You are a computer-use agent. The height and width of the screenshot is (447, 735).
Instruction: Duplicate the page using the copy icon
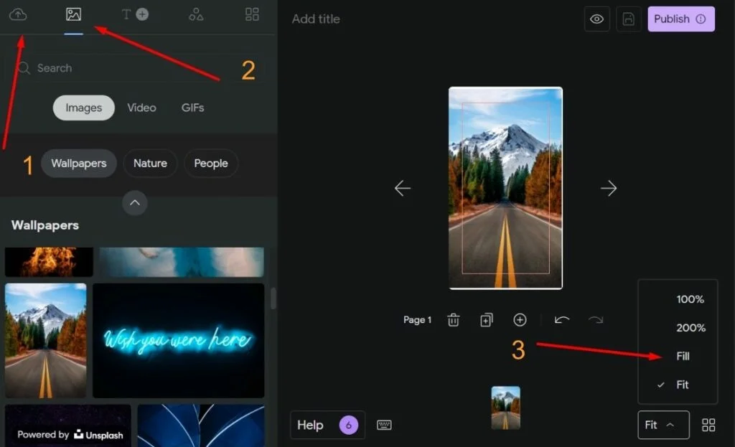coord(487,320)
